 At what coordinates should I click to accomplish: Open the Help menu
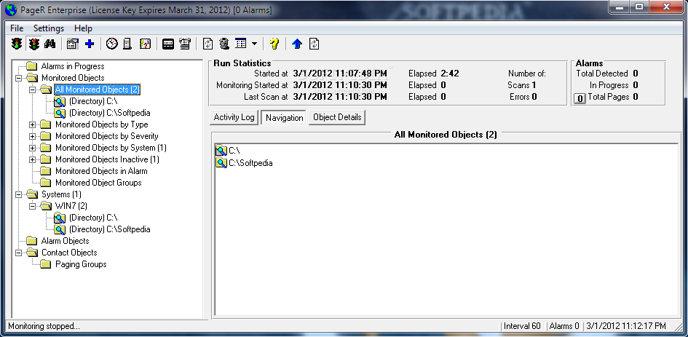(x=83, y=28)
